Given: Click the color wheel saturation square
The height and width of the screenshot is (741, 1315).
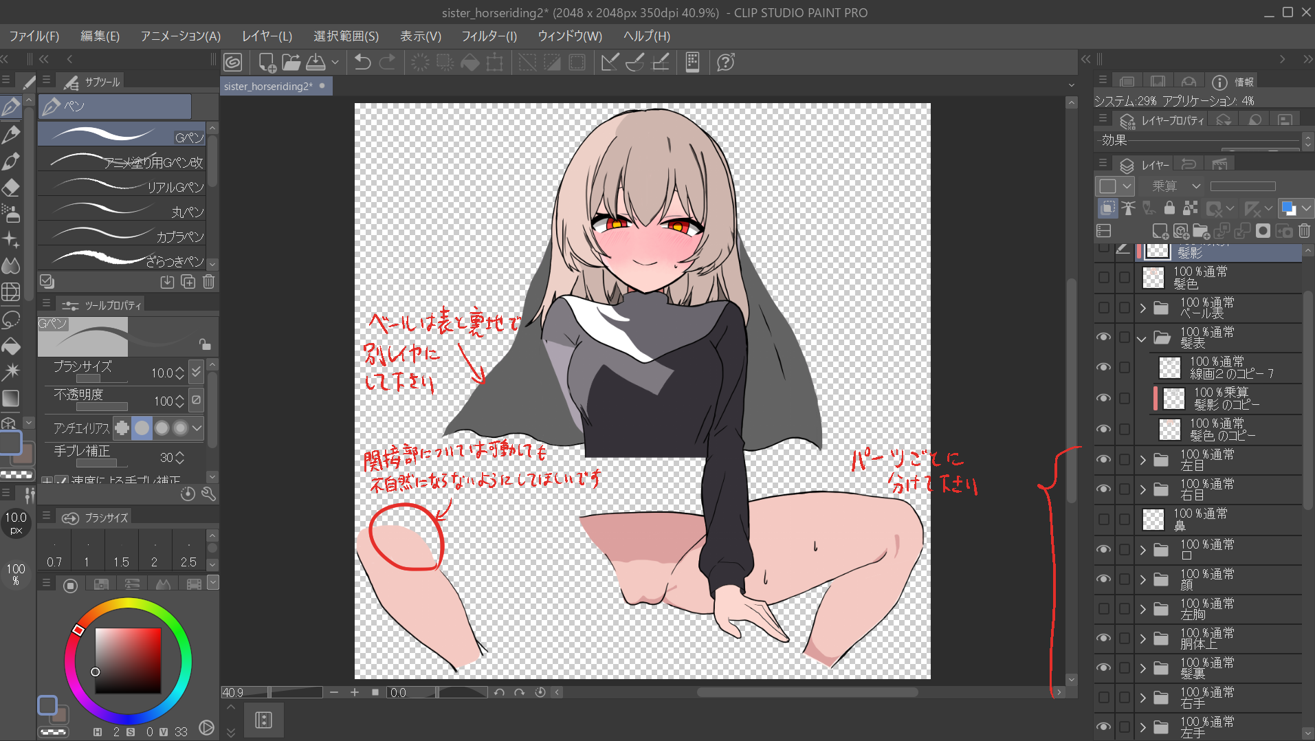Looking at the screenshot, I should click(128, 660).
